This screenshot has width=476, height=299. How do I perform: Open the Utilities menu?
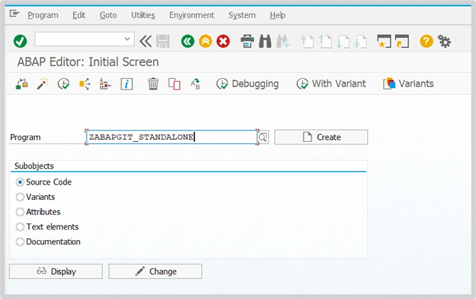[x=143, y=15]
